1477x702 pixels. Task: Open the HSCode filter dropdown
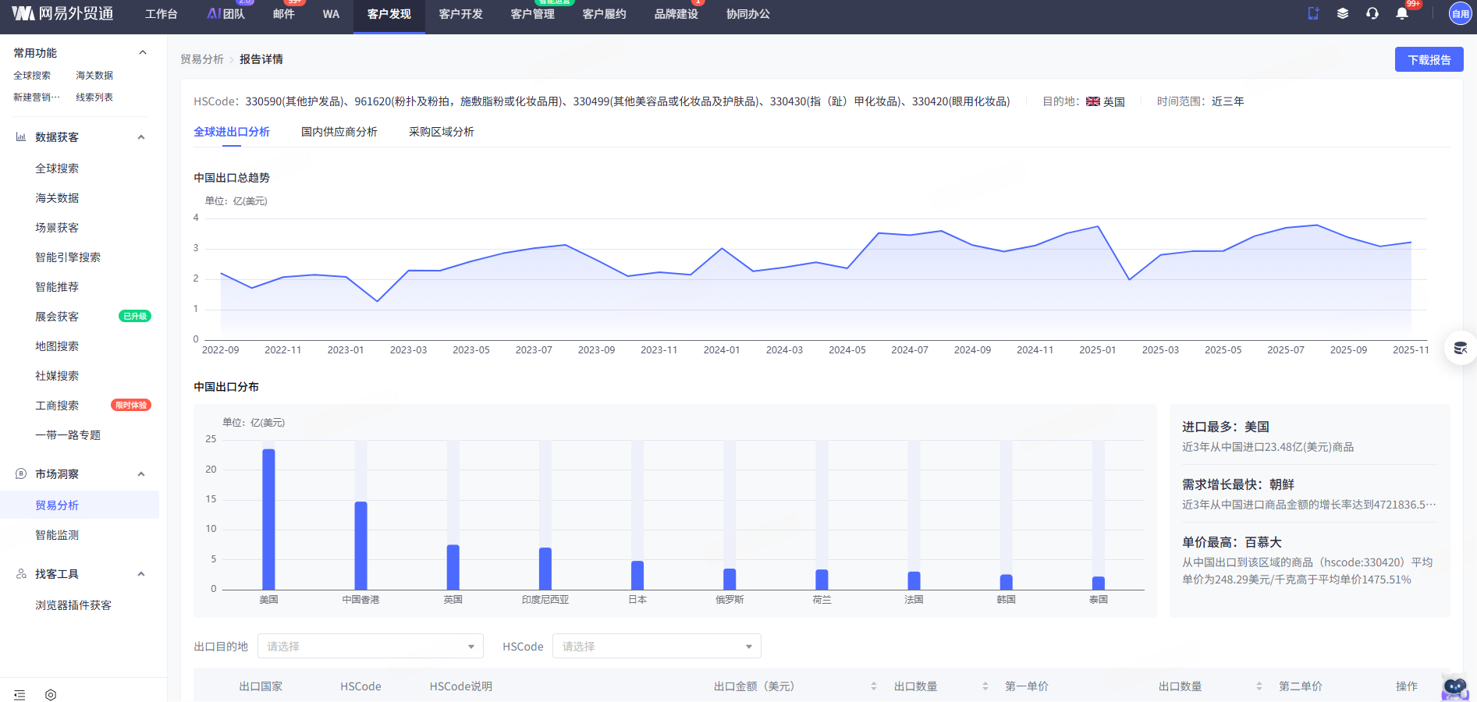click(x=656, y=647)
